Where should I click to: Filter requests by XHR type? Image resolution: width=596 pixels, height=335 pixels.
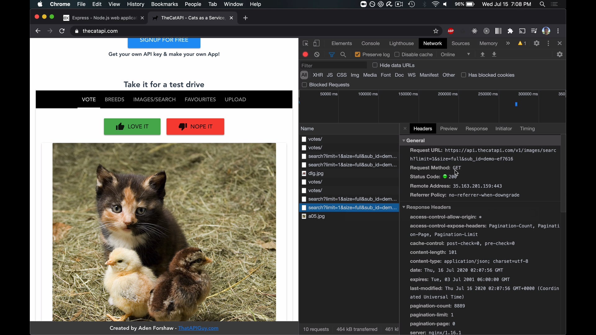coord(318,75)
